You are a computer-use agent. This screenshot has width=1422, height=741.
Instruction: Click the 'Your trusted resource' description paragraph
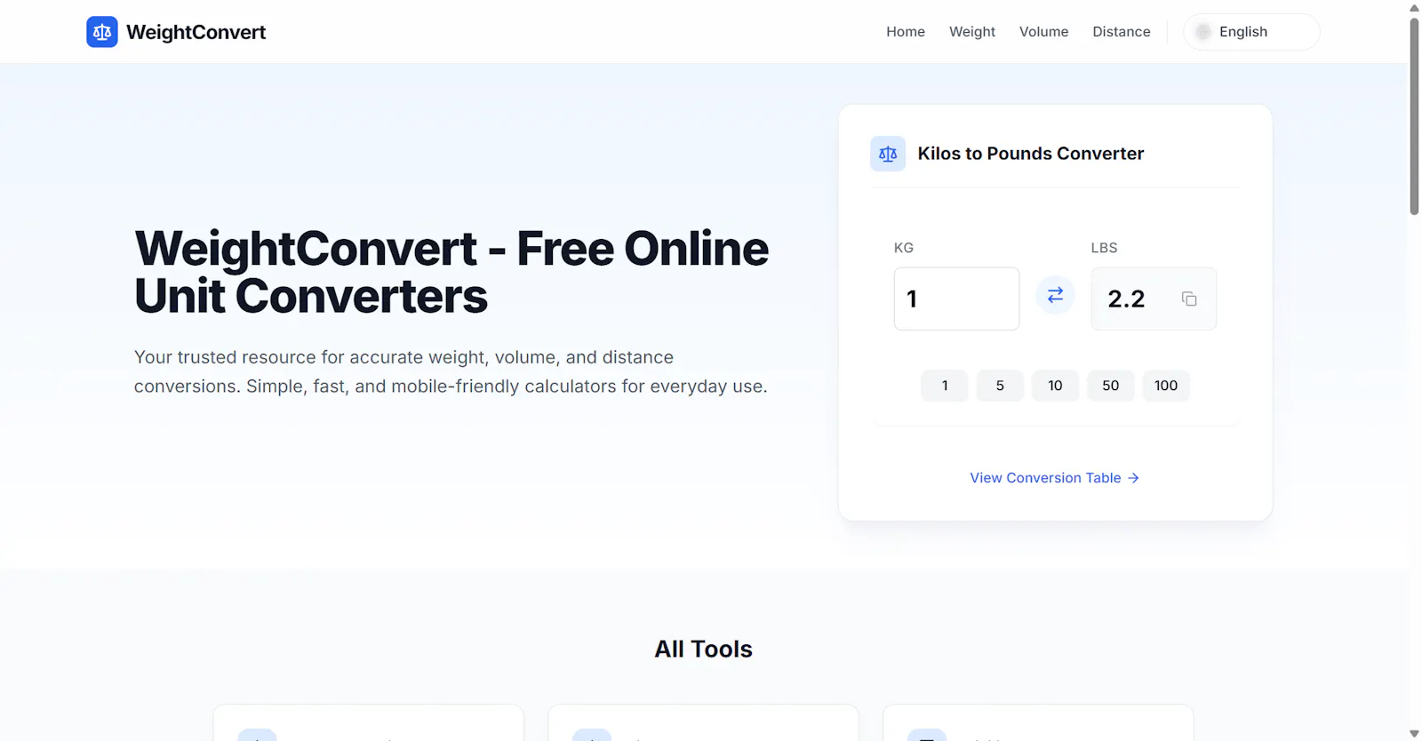click(451, 371)
